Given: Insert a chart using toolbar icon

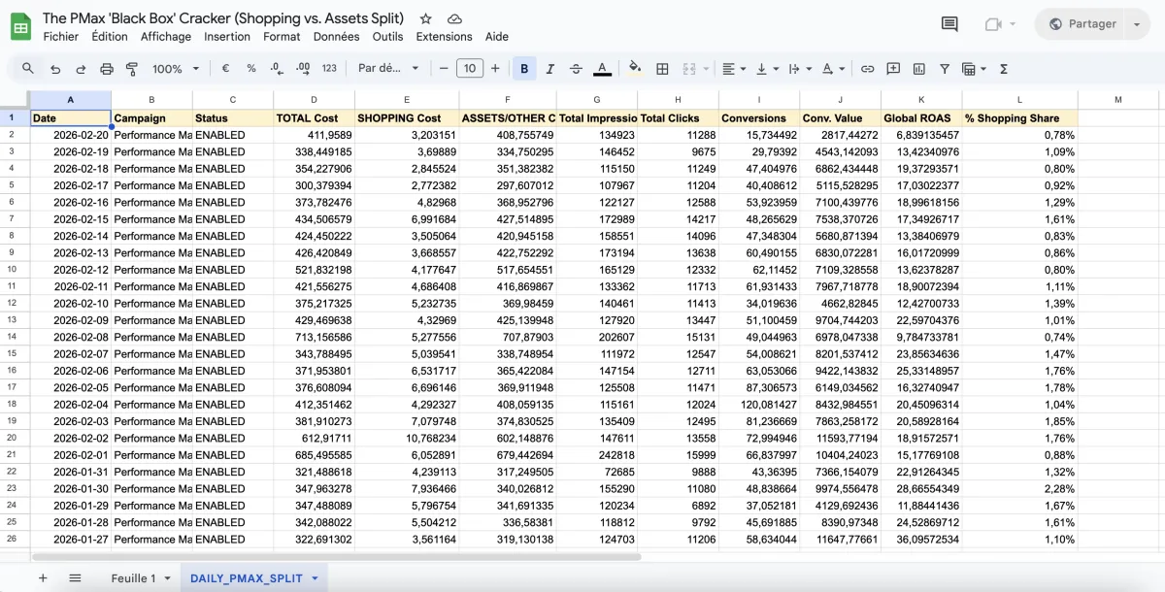Looking at the screenshot, I should [x=917, y=69].
